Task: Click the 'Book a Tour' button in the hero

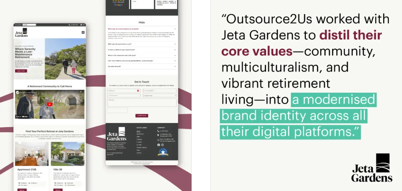Action: click(x=21, y=71)
